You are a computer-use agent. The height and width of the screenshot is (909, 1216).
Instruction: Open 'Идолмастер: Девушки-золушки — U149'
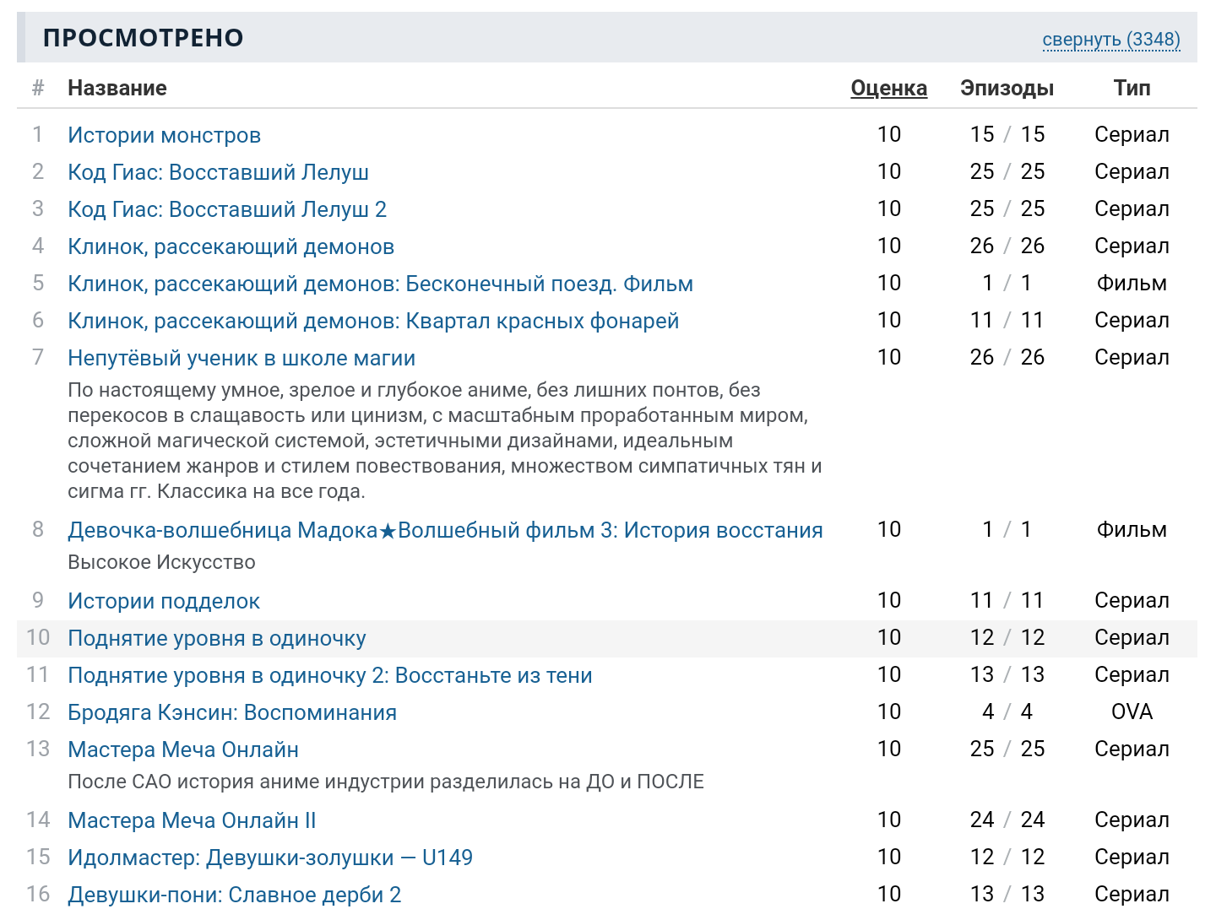click(270, 858)
